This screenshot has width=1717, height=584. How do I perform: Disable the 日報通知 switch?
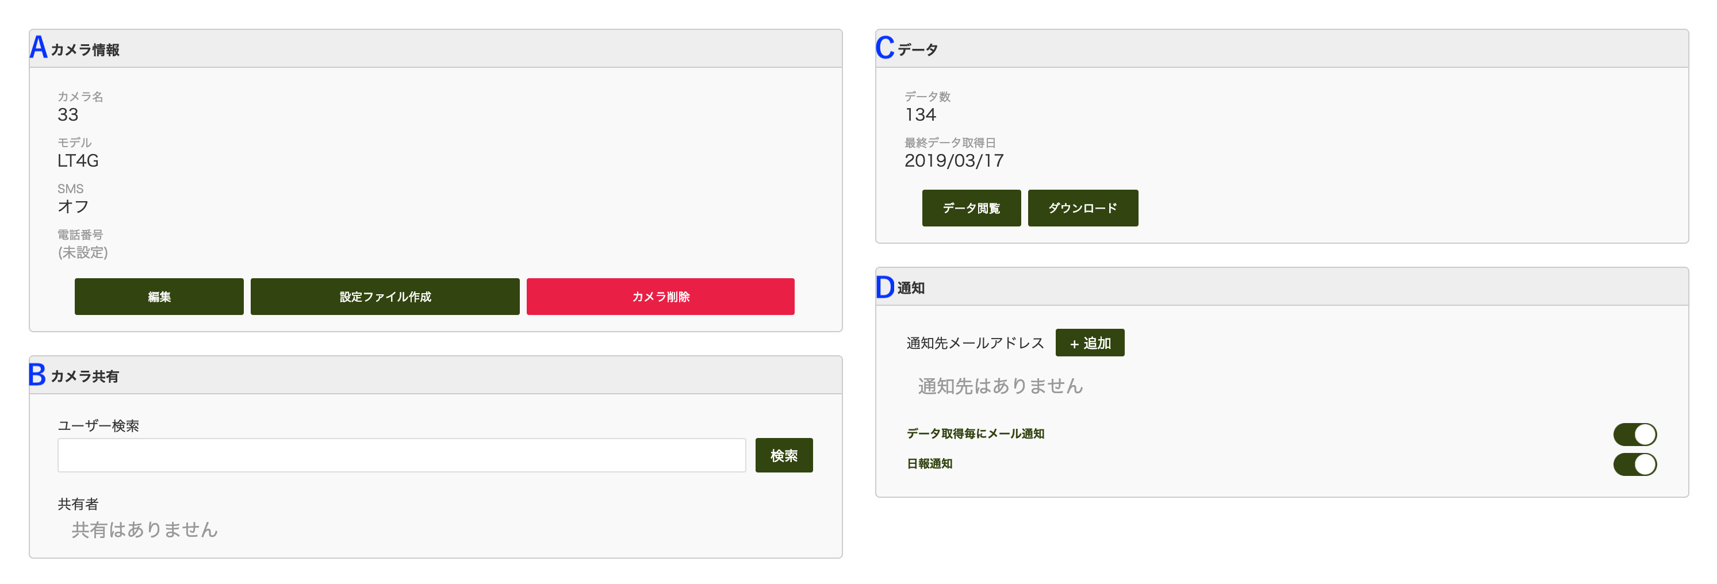(x=1634, y=464)
